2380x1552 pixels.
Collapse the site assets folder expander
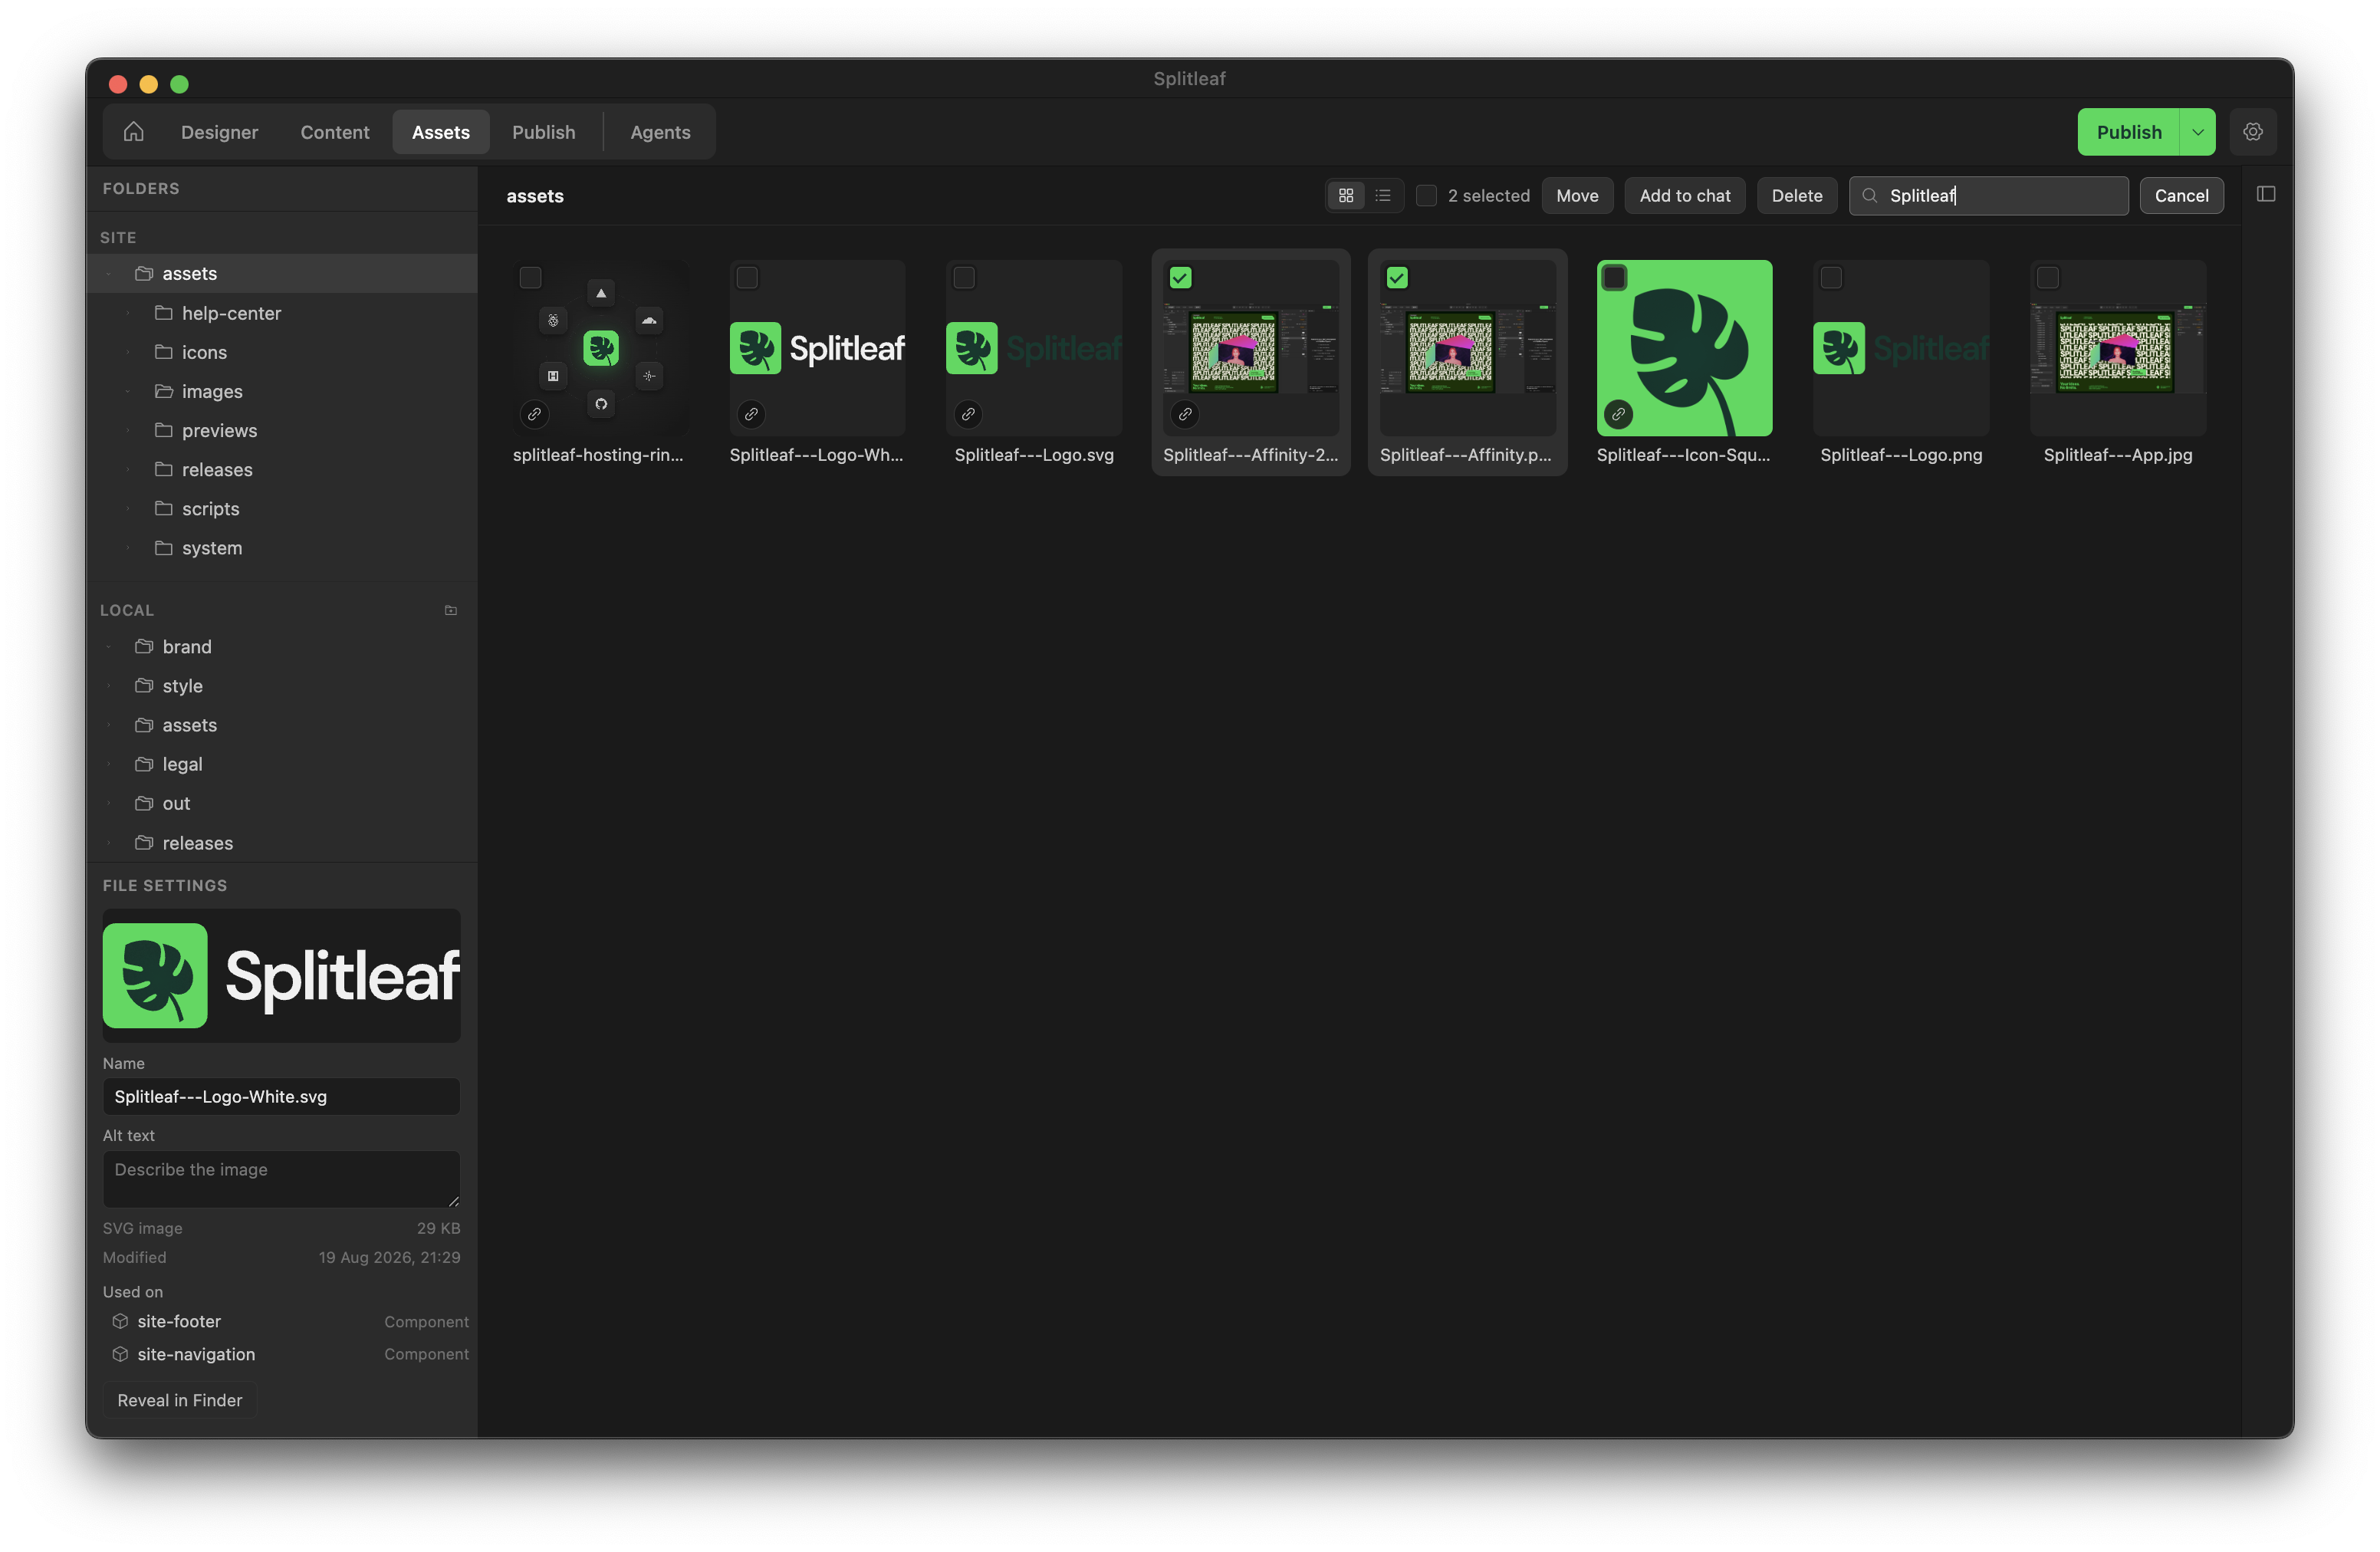pyautogui.click(x=109, y=274)
